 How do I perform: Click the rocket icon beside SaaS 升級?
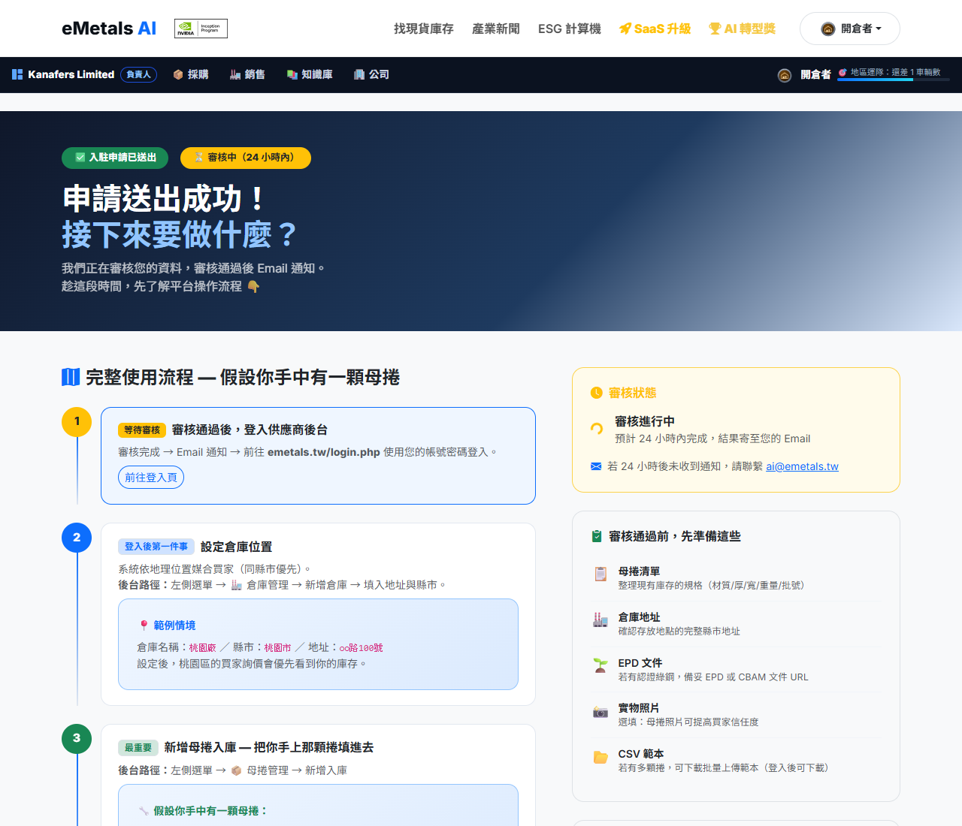pyautogui.click(x=625, y=29)
